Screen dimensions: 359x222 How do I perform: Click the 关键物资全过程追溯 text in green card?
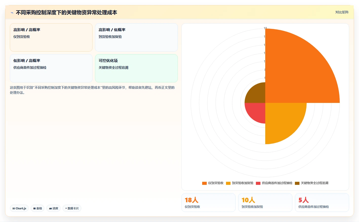(114, 68)
